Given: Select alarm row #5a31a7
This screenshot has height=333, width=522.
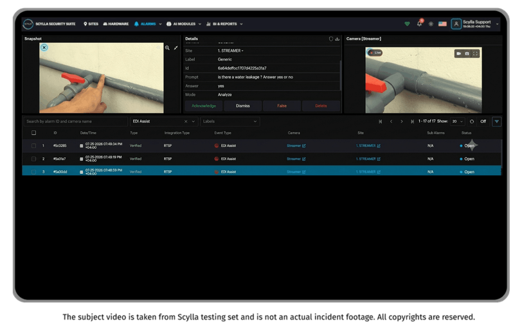Looking at the screenshot, I should click(x=262, y=159).
